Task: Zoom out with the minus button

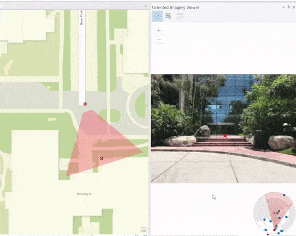Action: tap(159, 39)
